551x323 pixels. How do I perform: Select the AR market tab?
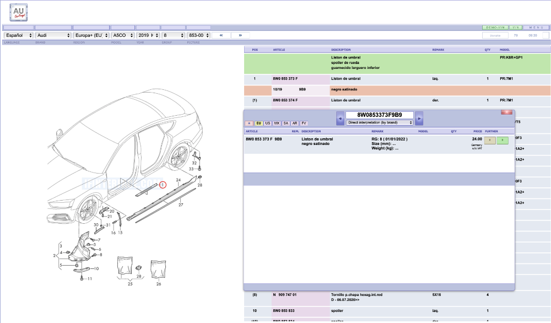(x=295, y=123)
